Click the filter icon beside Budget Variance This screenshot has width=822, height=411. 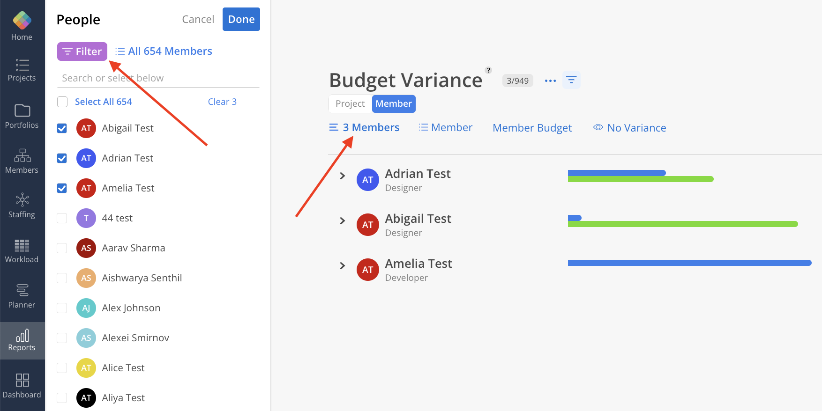click(571, 80)
